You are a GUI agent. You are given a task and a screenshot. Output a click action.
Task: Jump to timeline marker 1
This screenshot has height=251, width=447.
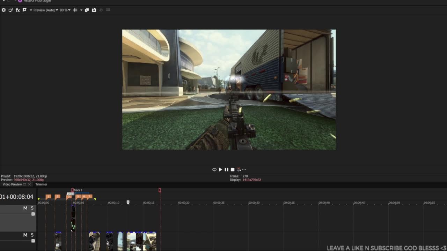[48, 197]
